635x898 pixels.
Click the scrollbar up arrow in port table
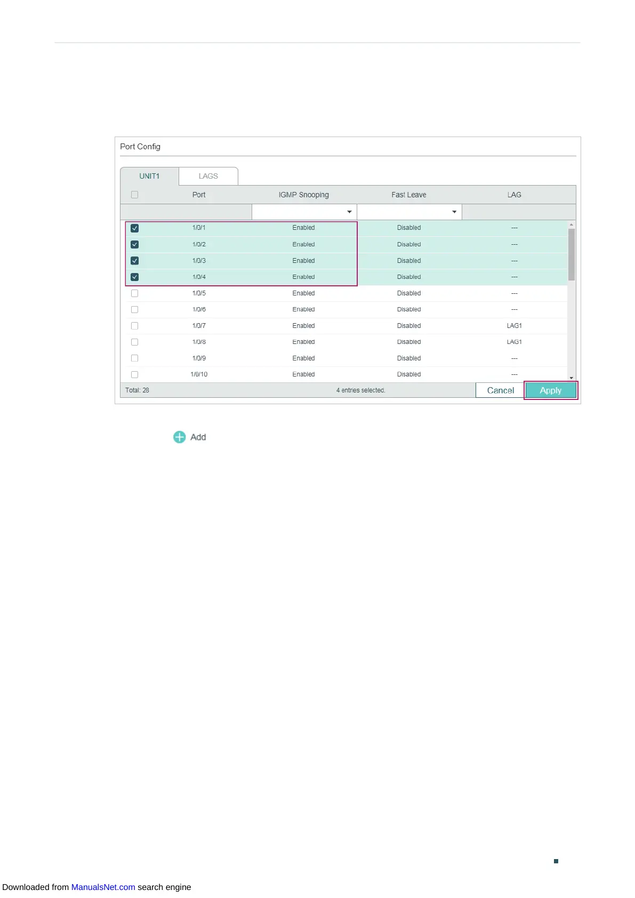click(572, 224)
